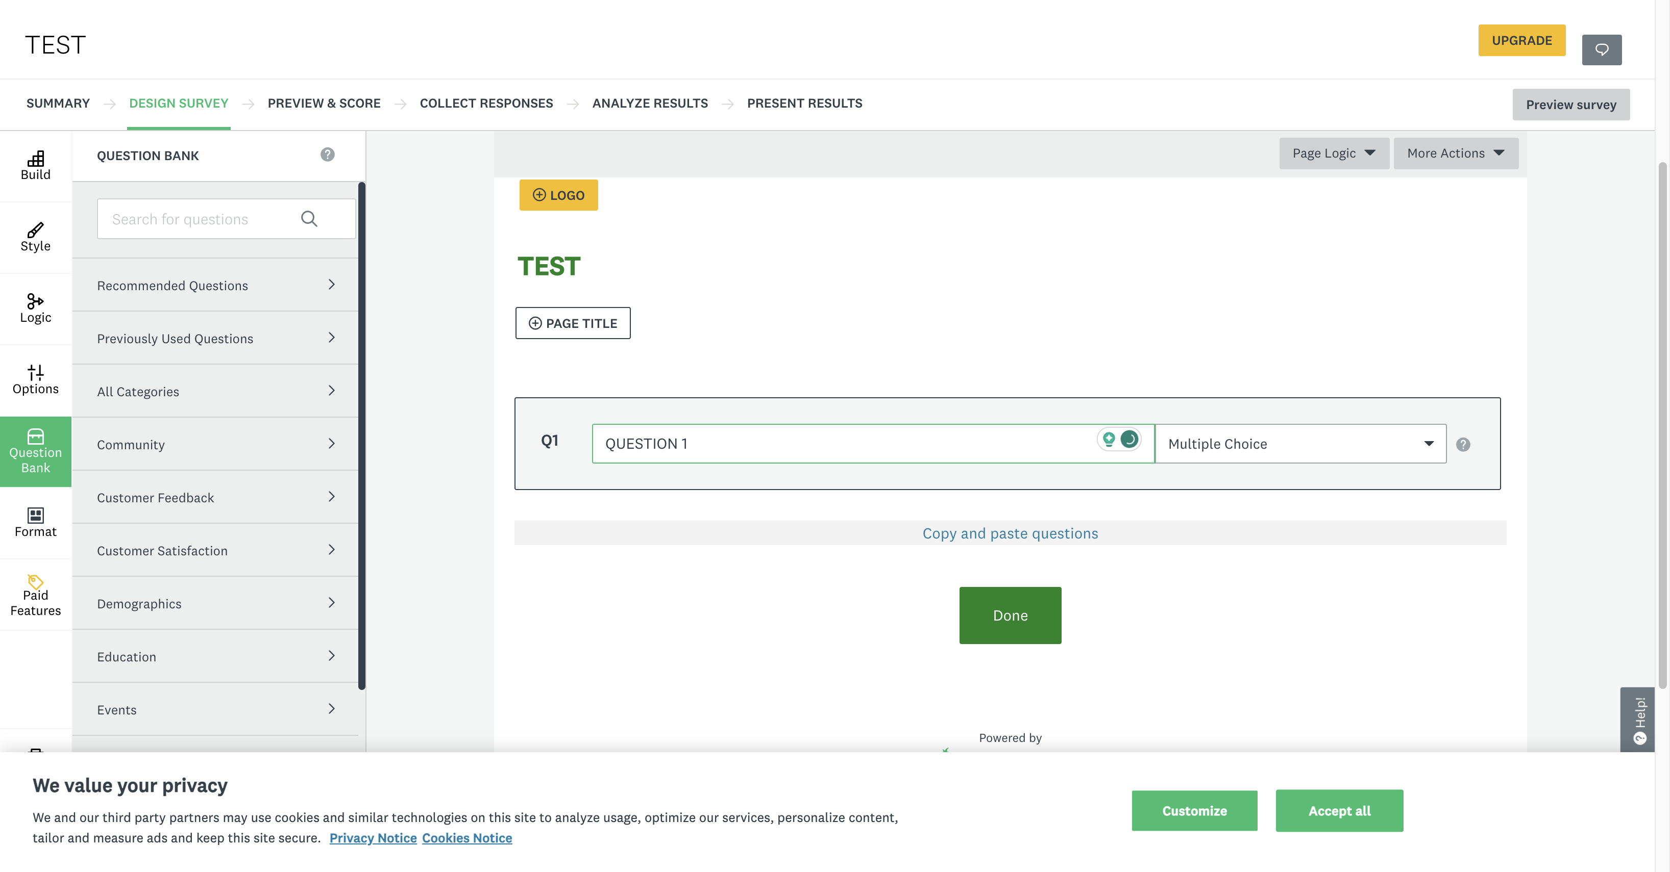Click the search magnifier icon
Screen dimensions: 1670x872
309,219
